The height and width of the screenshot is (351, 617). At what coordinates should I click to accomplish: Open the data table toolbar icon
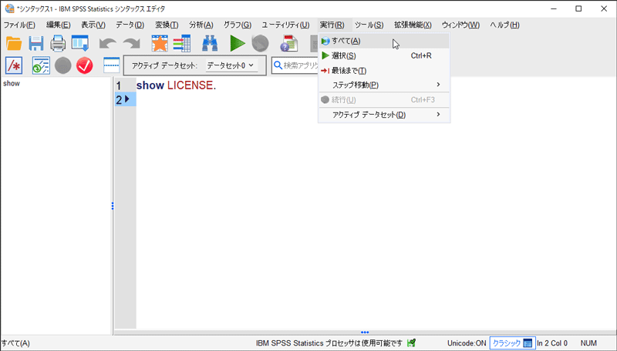(x=182, y=44)
